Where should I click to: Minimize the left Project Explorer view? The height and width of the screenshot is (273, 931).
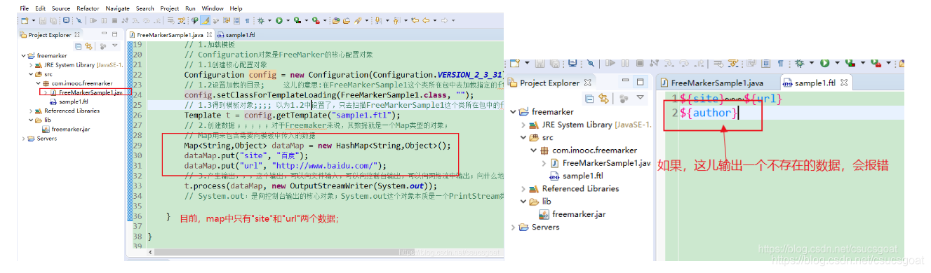[104, 33]
